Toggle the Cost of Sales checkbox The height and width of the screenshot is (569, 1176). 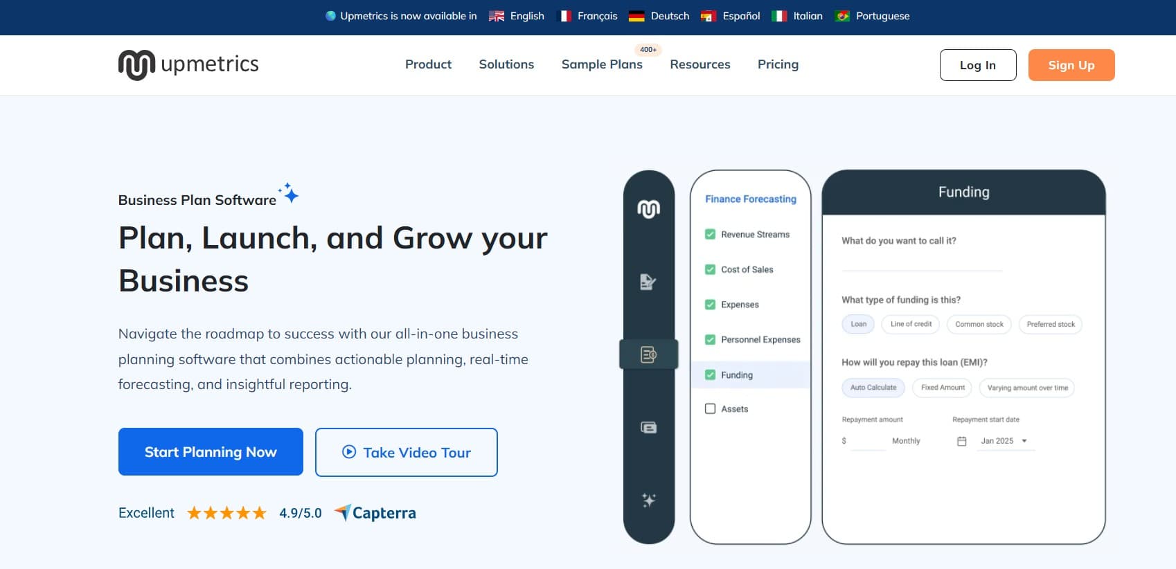710,269
